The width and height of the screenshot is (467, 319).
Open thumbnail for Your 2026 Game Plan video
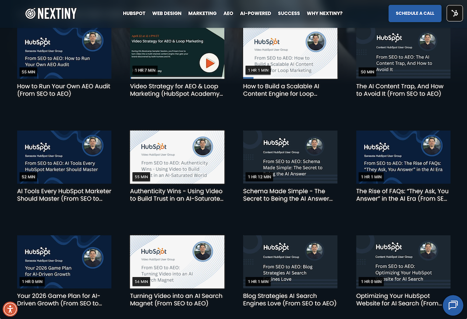[x=64, y=262]
